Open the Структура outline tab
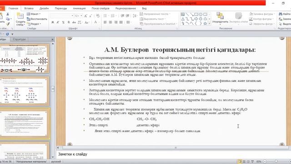This screenshot has height=164, width=291. pos(19,40)
